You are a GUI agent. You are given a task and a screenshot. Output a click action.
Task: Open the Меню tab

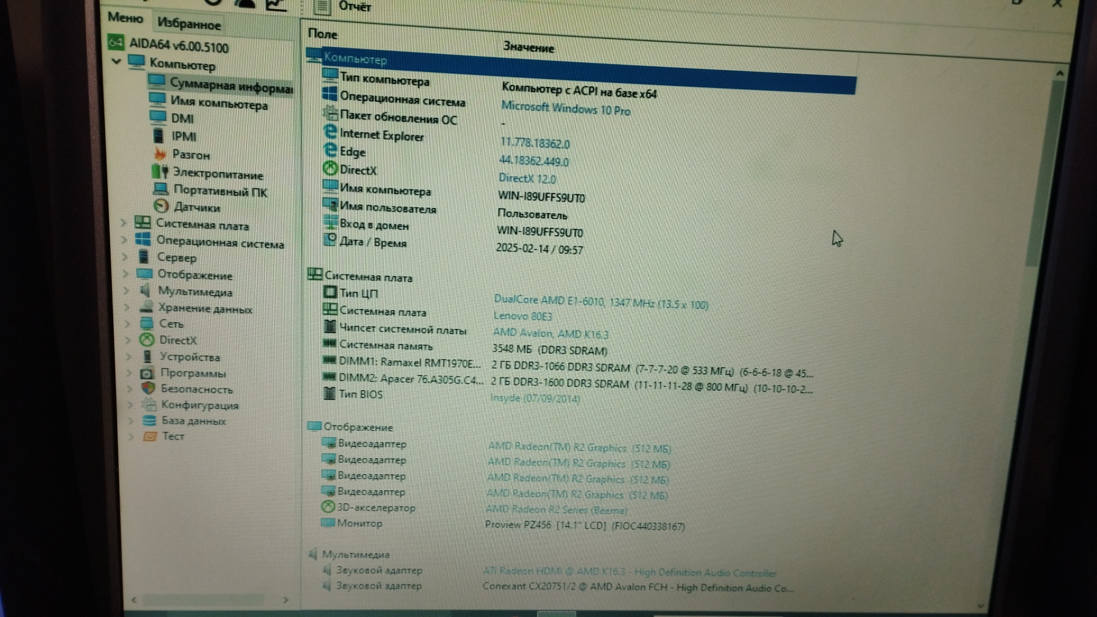pyautogui.click(x=125, y=18)
